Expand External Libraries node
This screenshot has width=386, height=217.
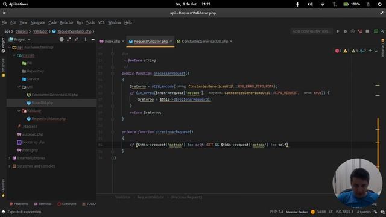[10, 158]
